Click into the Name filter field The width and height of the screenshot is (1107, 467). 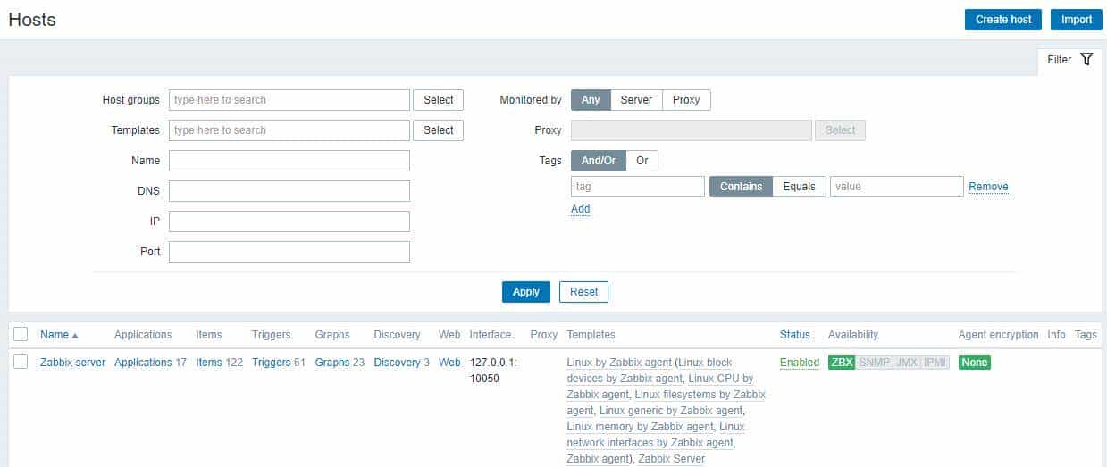point(289,161)
